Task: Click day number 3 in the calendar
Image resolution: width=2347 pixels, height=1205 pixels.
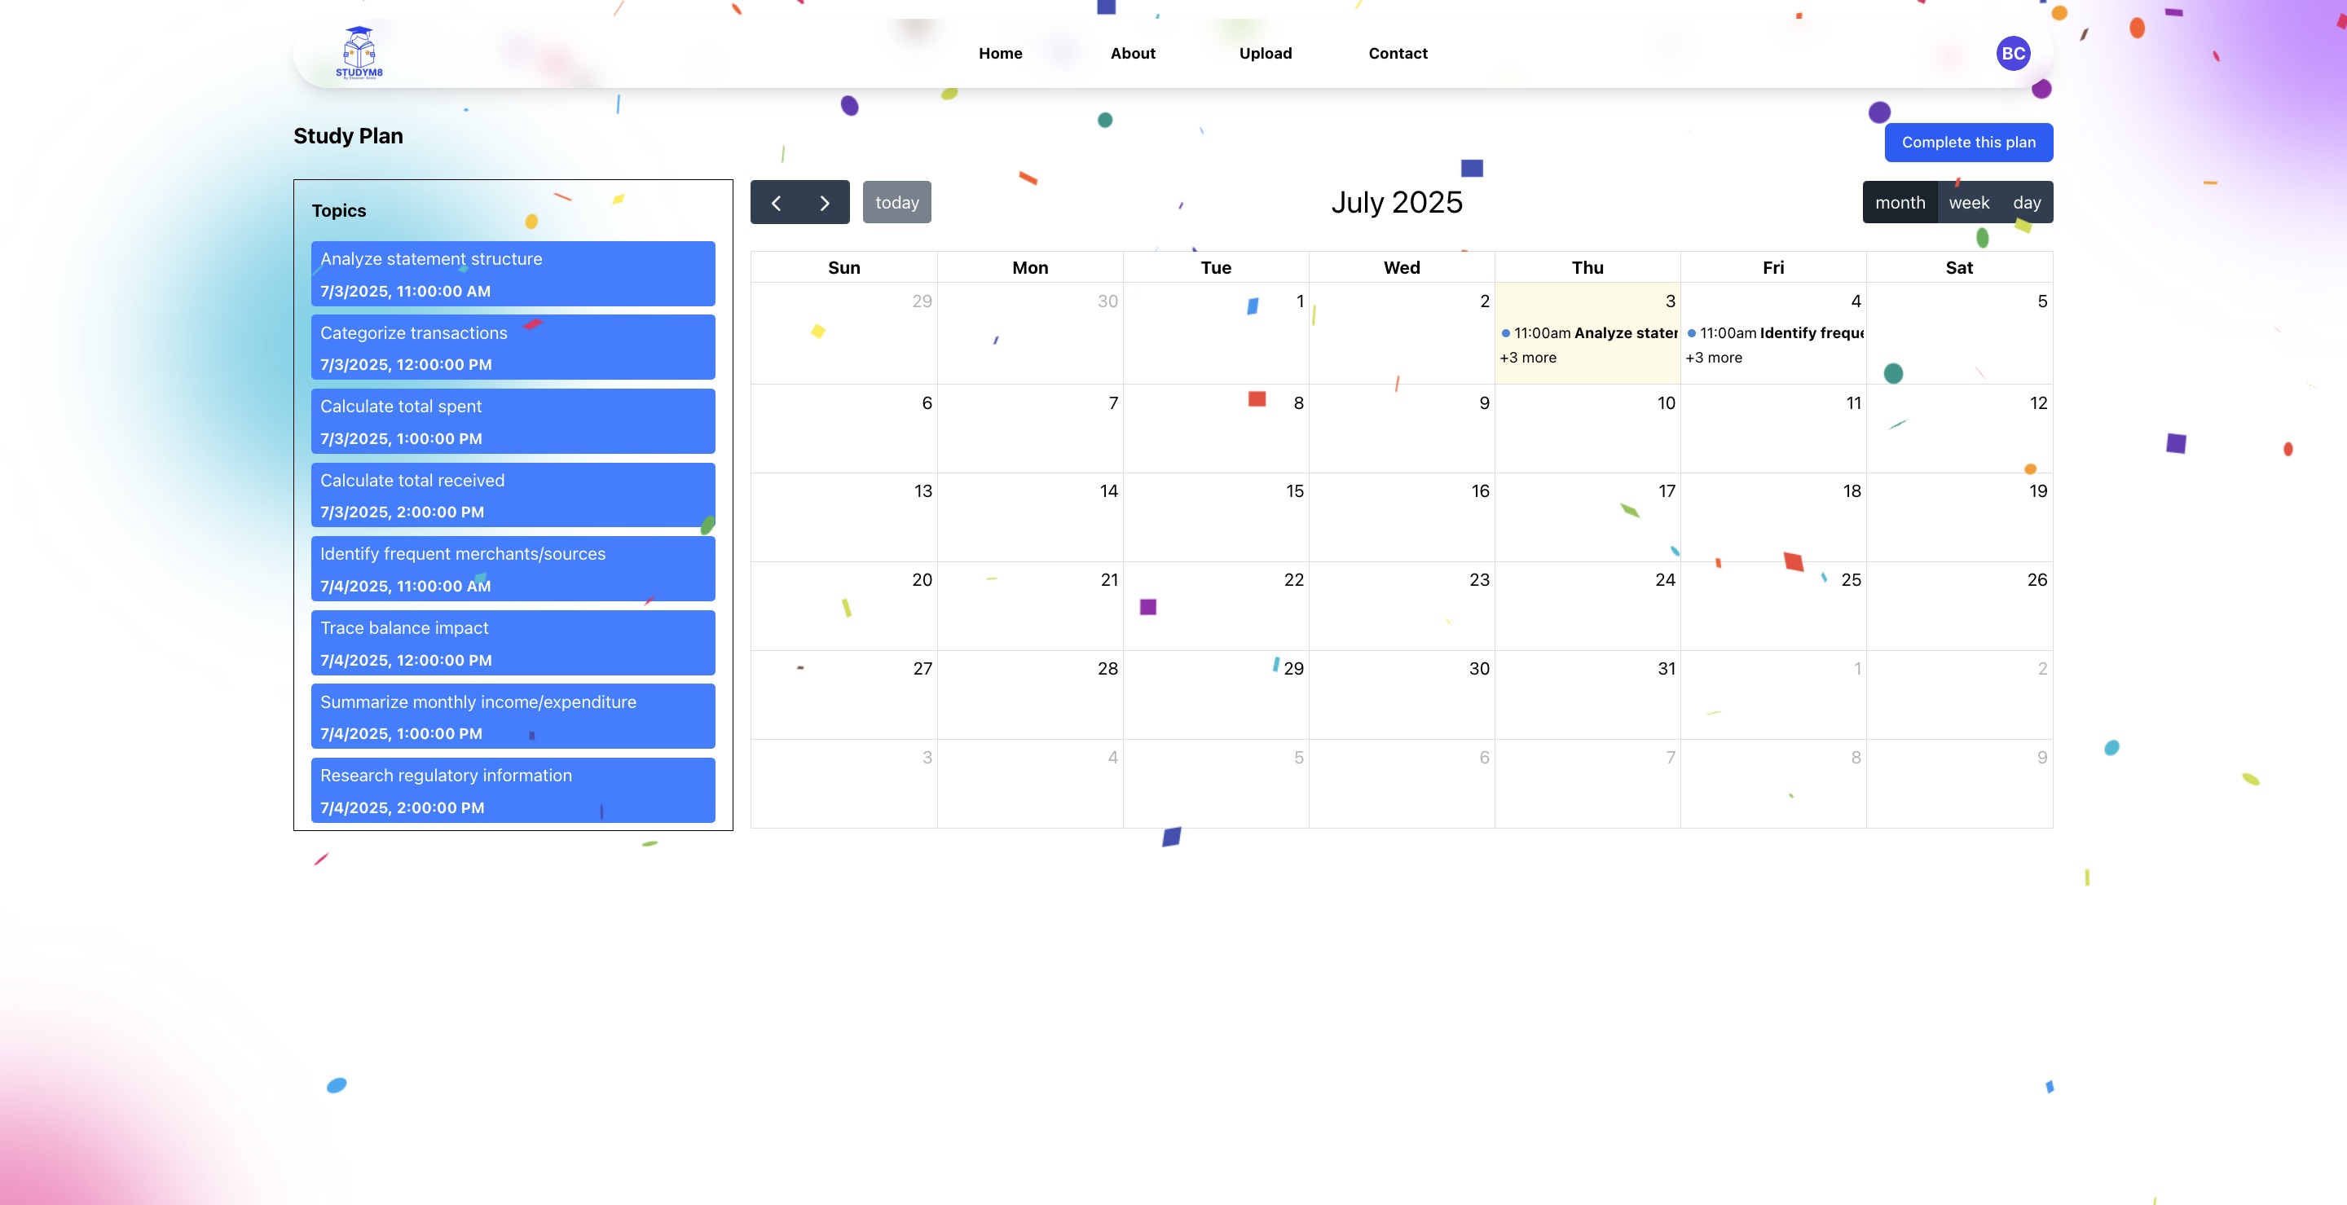Action: click(x=1670, y=301)
